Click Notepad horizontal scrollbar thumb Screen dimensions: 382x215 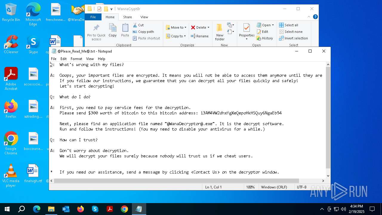(x=176, y=181)
